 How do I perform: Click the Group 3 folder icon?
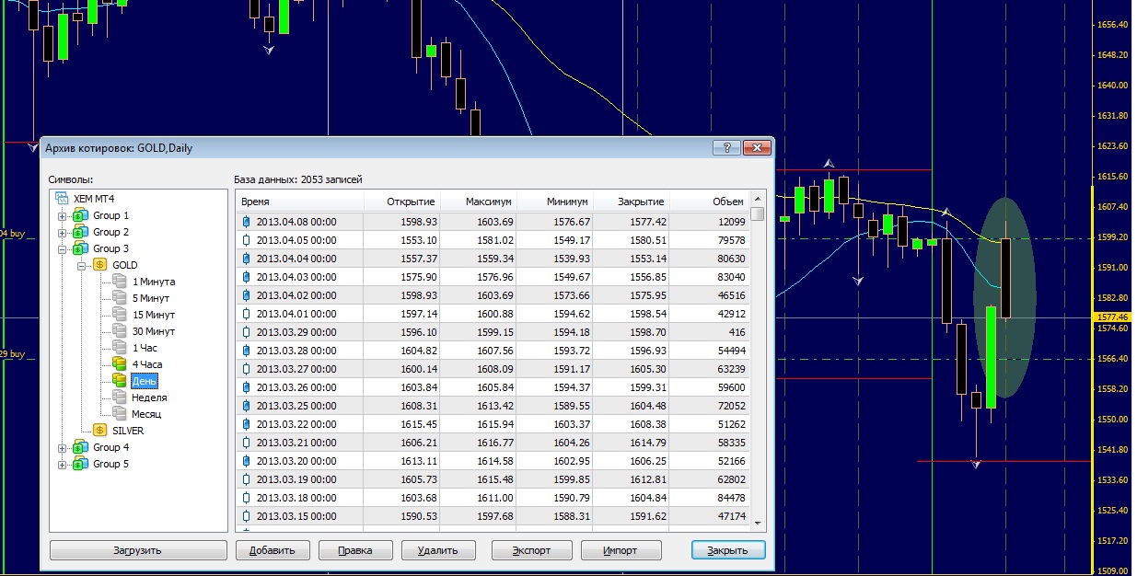(80, 248)
